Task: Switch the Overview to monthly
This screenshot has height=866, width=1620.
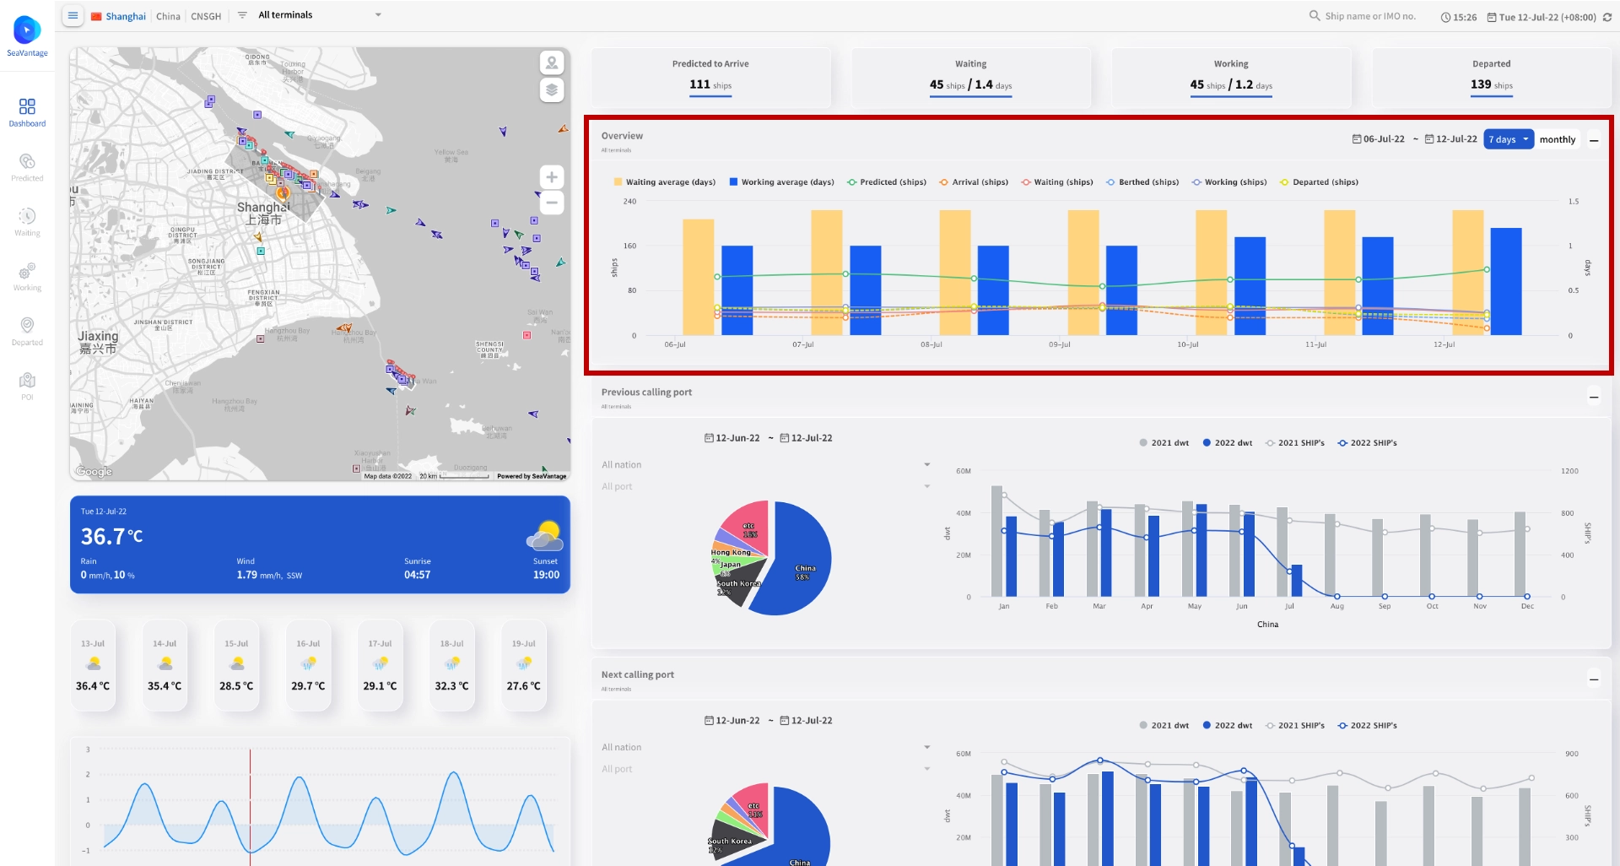Action: click(1557, 139)
